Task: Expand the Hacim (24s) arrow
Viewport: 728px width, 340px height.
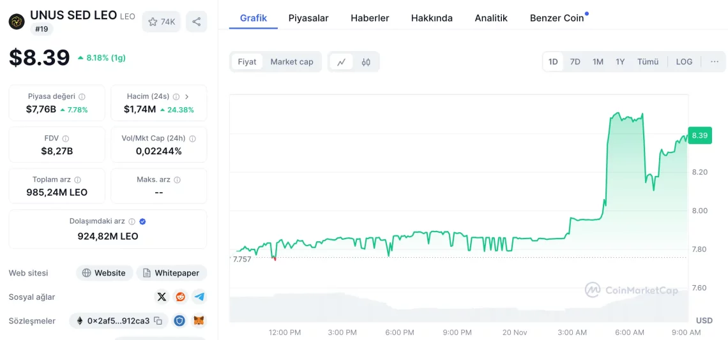Action: (186, 96)
